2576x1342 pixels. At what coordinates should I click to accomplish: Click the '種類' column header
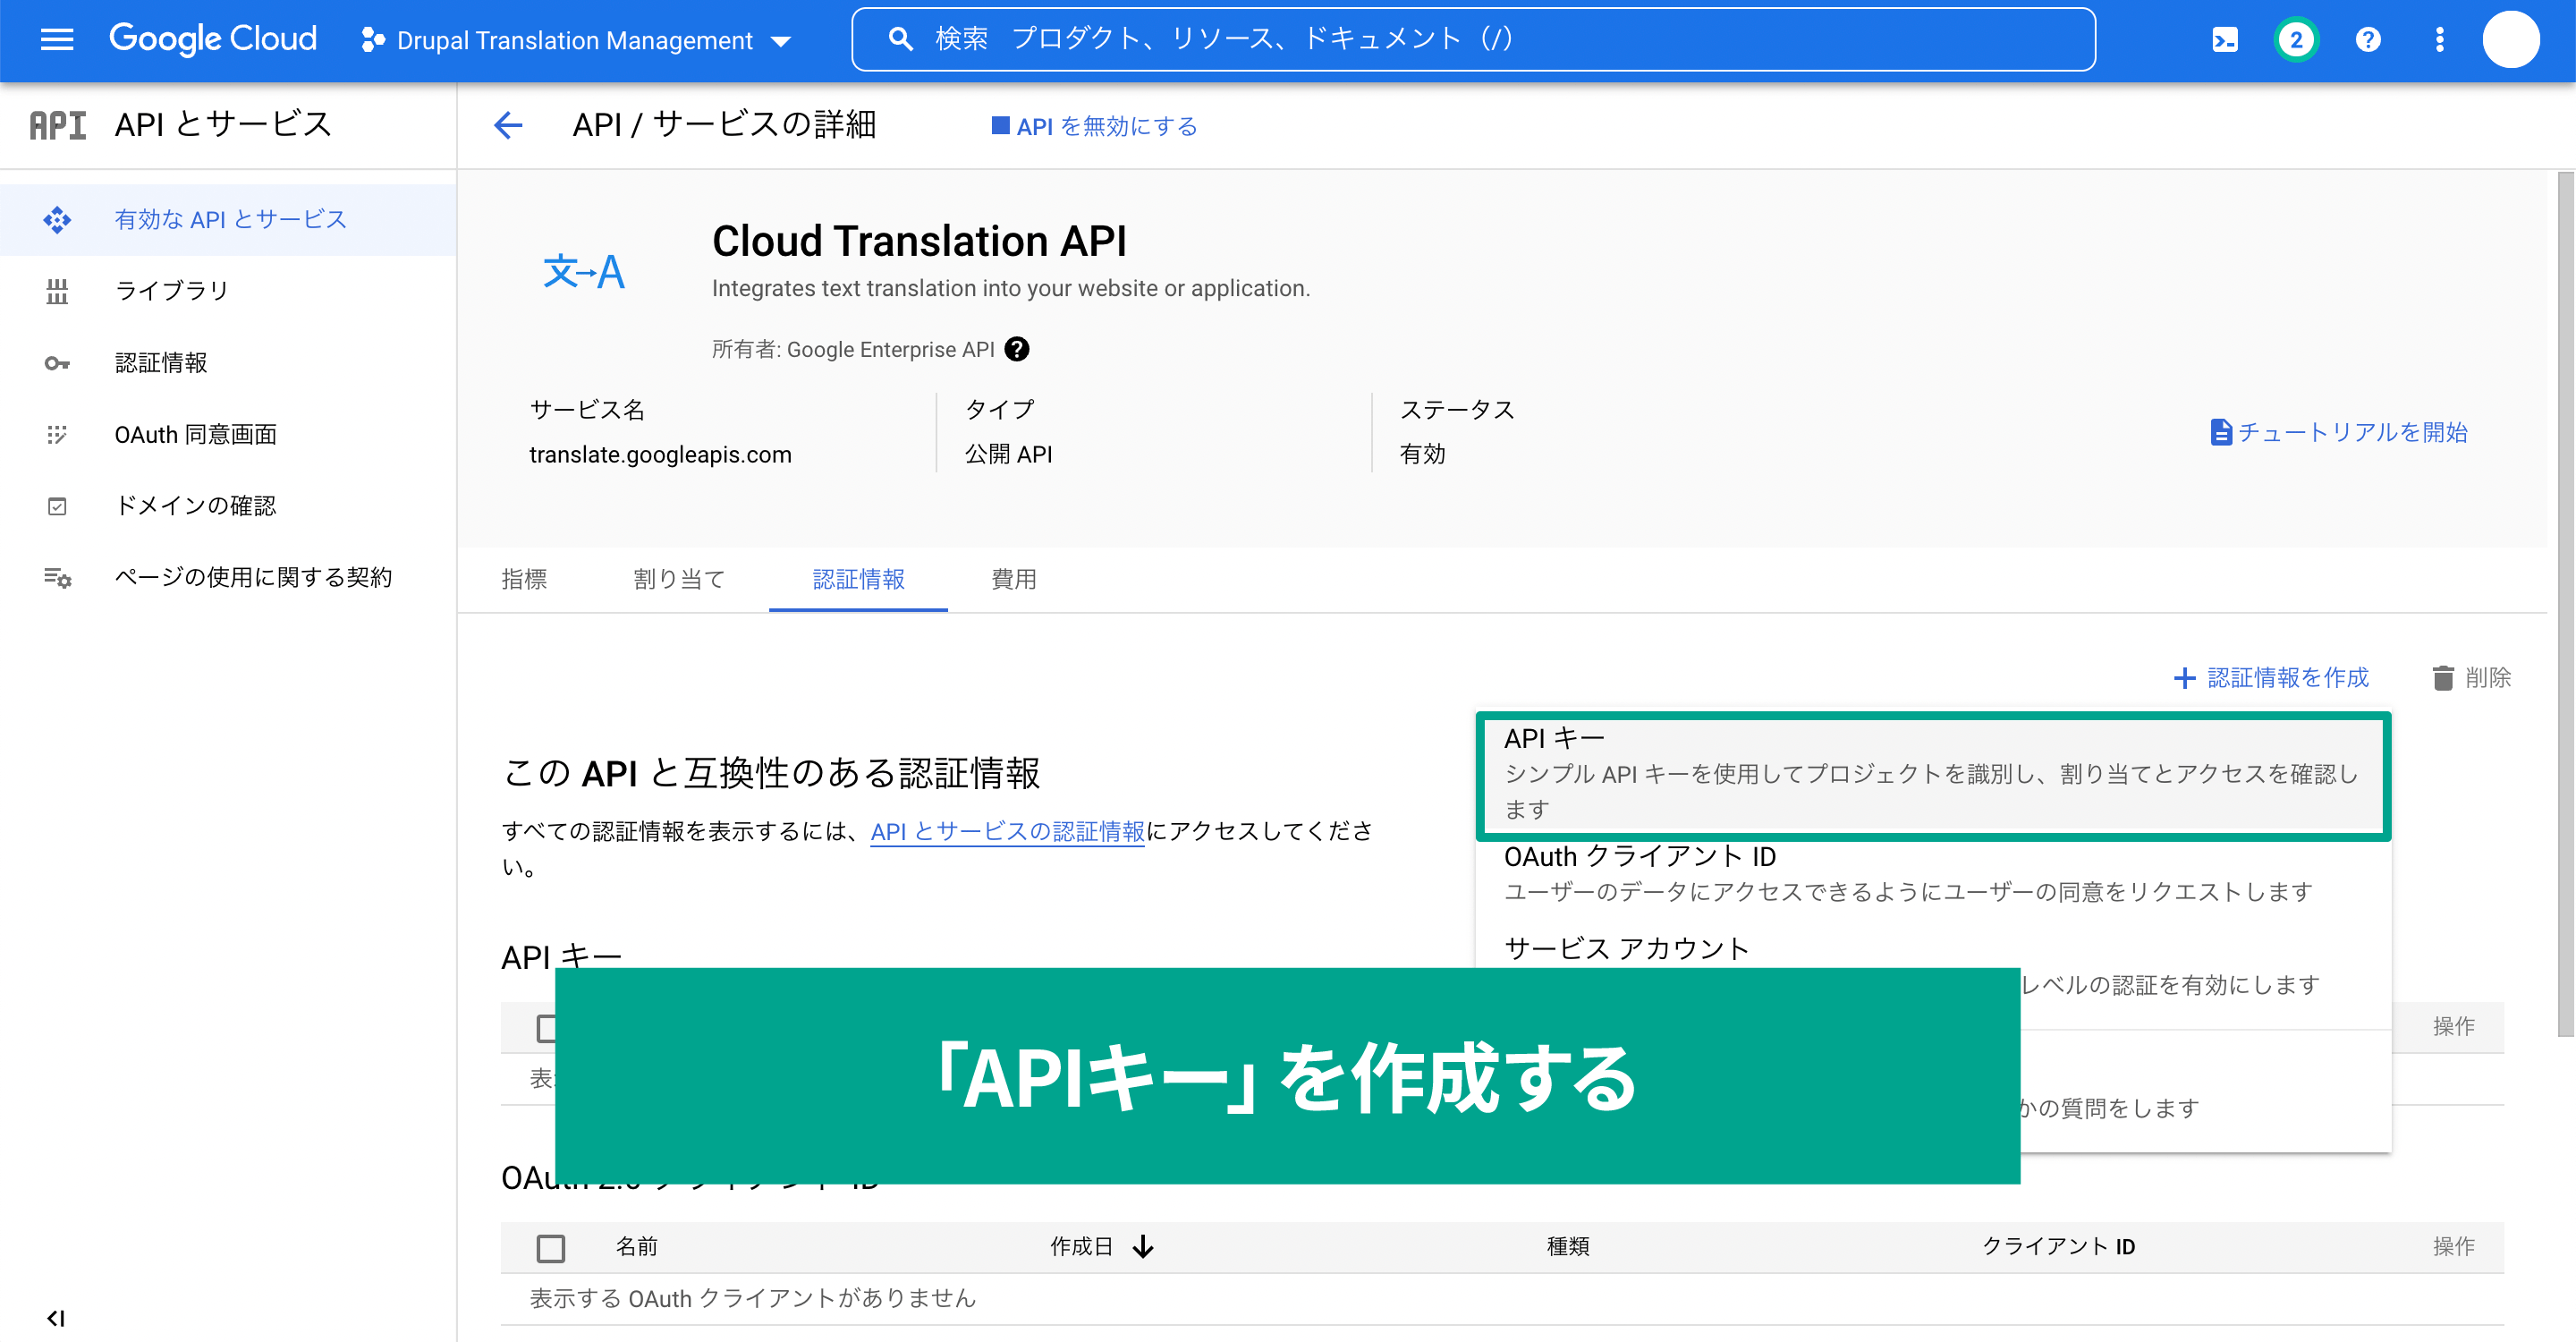[x=1568, y=1247]
